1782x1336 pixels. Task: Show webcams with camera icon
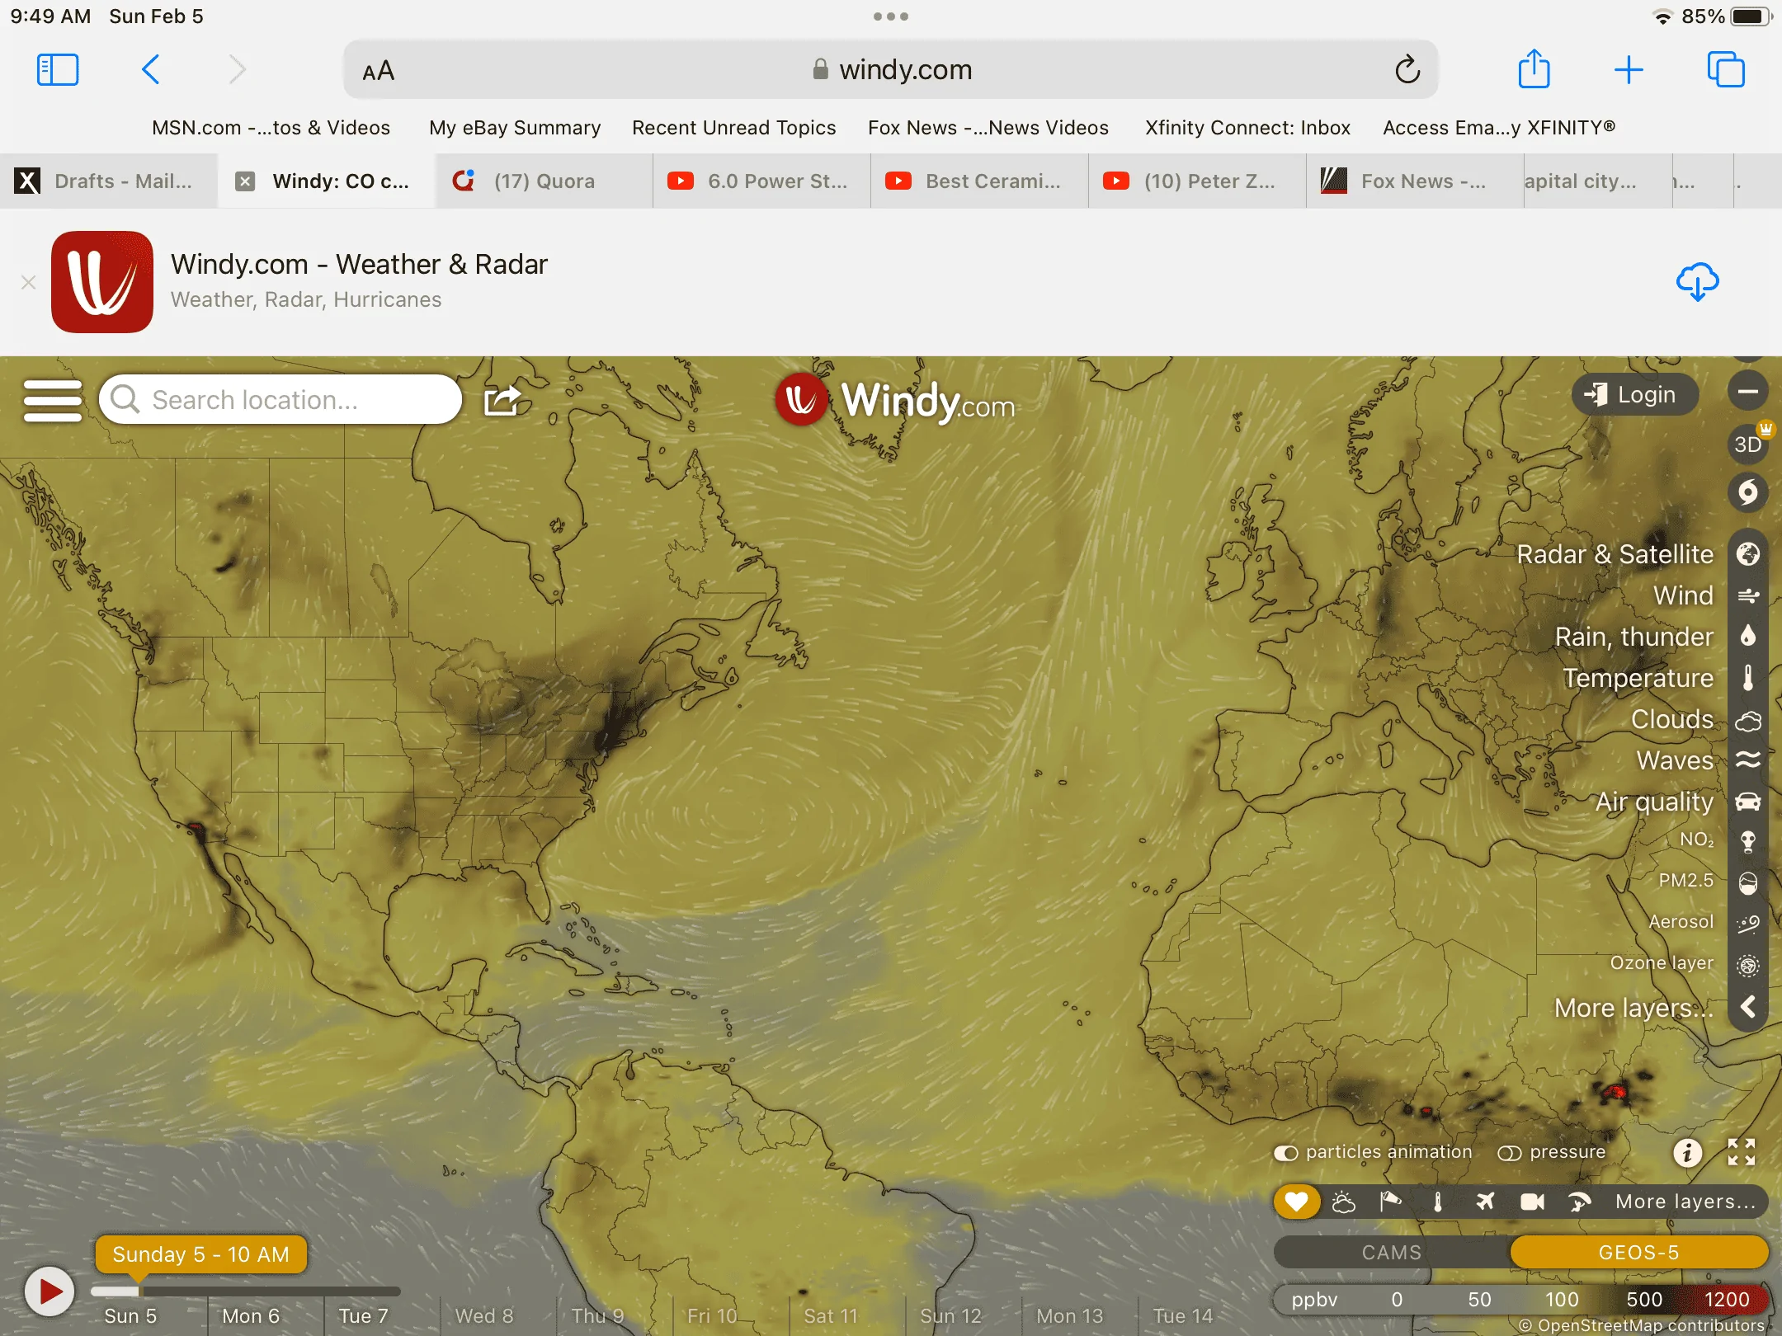1532,1202
